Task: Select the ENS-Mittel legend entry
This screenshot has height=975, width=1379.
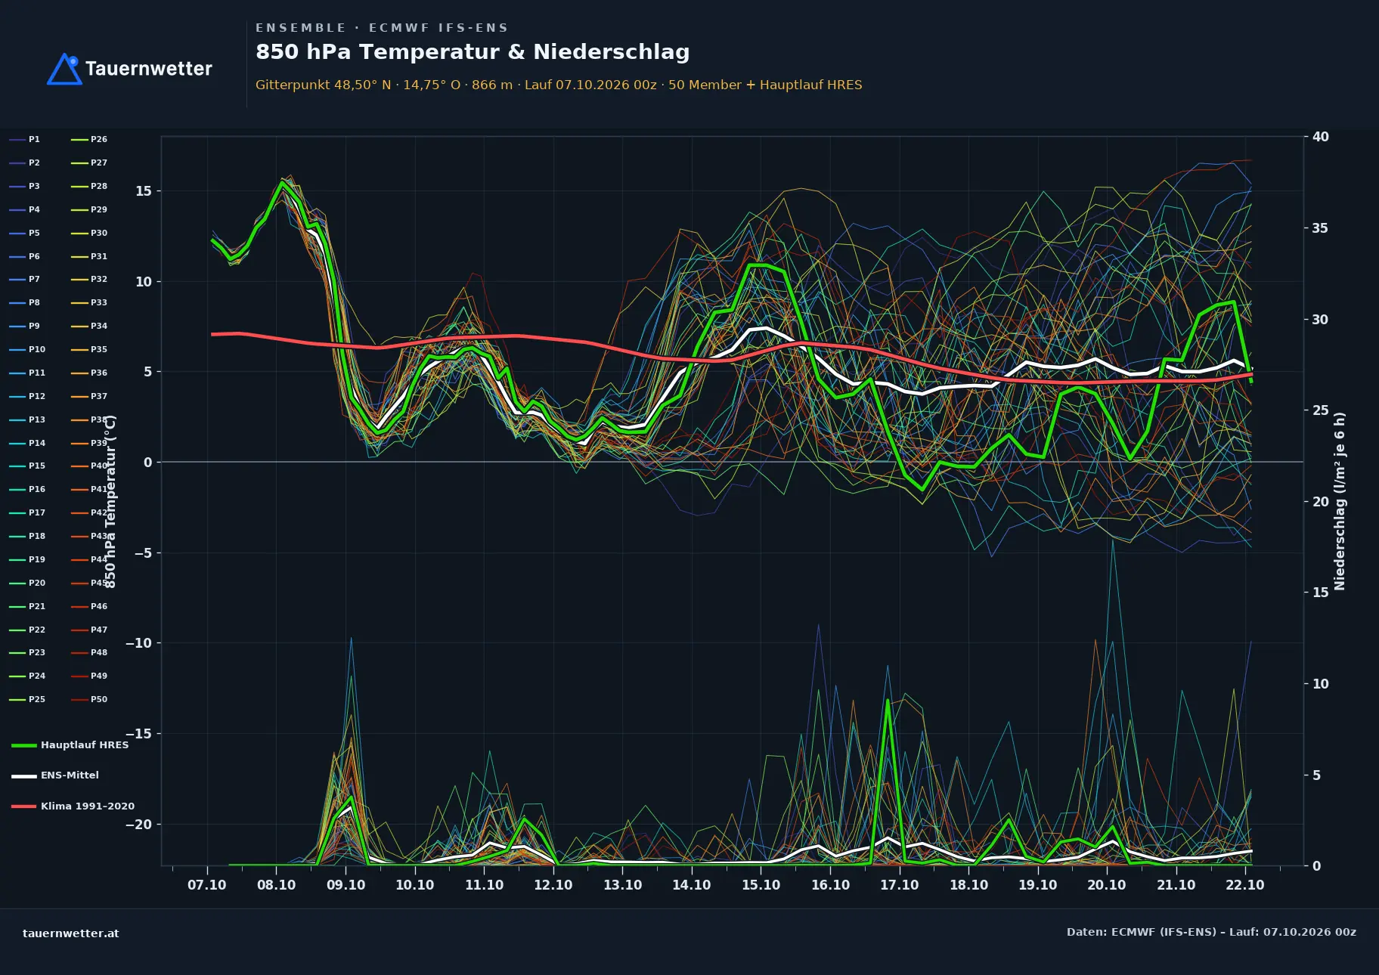Action: [55, 775]
